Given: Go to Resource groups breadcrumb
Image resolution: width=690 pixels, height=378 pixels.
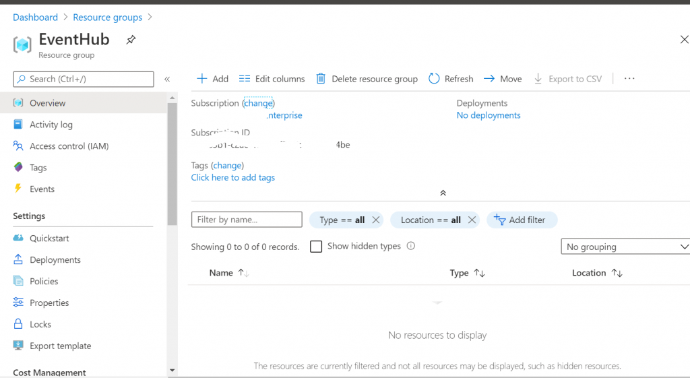Looking at the screenshot, I should [x=107, y=17].
